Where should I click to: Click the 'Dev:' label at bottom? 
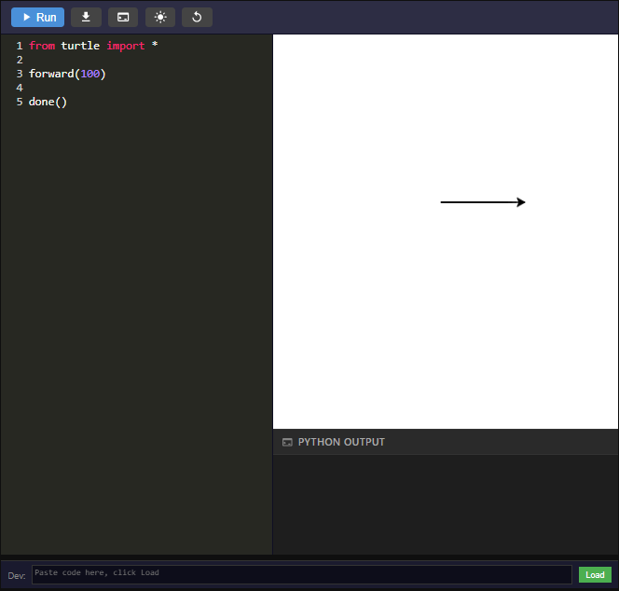(x=17, y=575)
